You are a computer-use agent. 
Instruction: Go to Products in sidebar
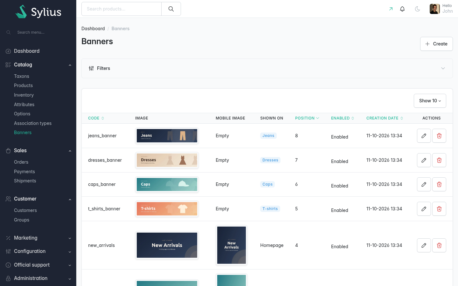(23, 85)
